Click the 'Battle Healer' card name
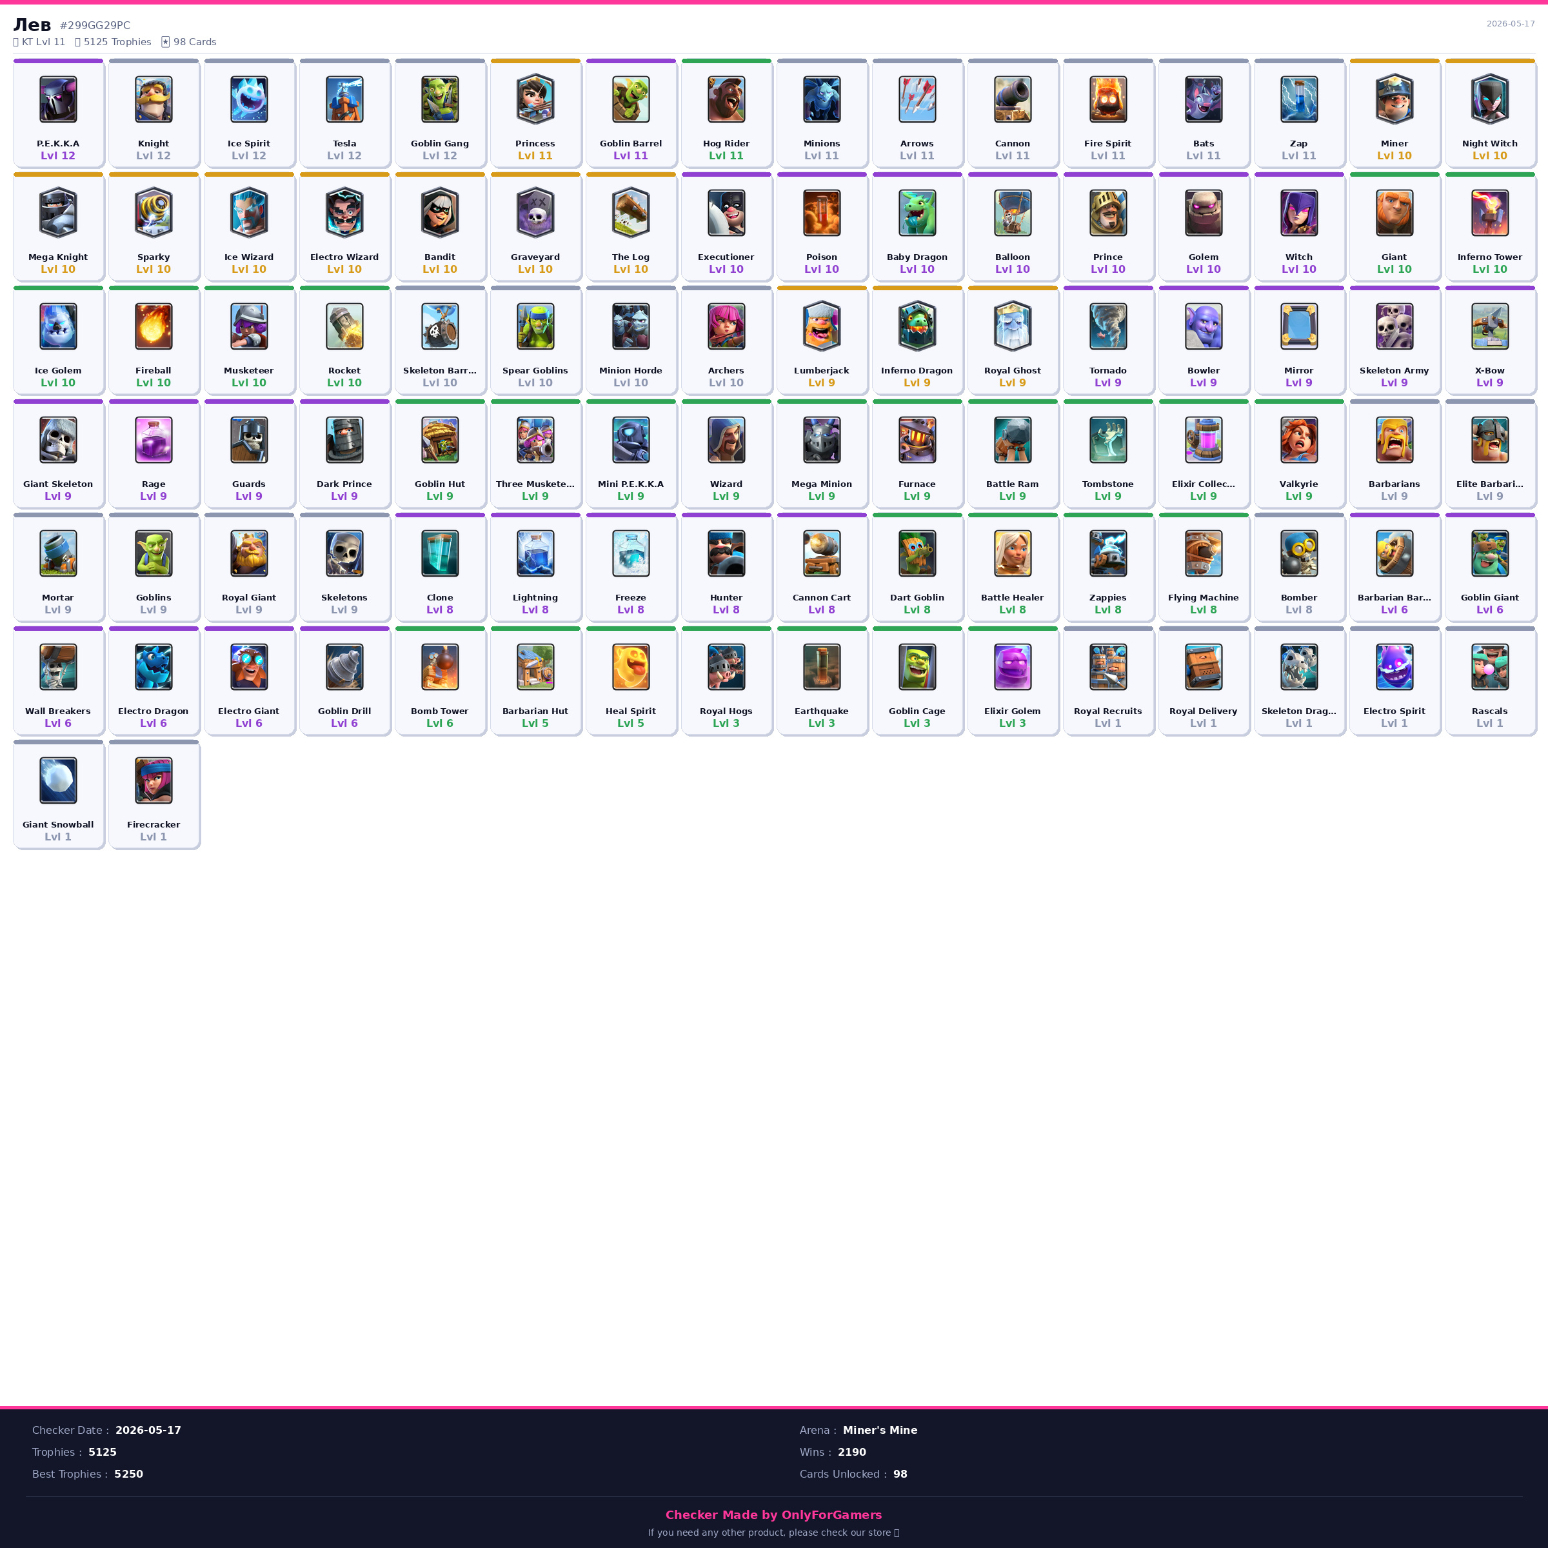 click(1012, 598)
